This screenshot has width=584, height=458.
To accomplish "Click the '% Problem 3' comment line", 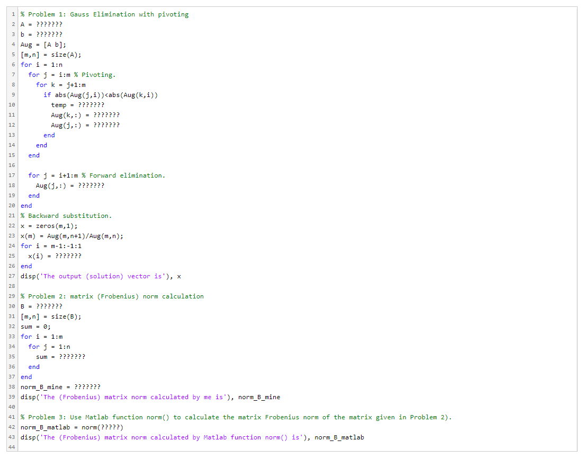I will point(236,417).
